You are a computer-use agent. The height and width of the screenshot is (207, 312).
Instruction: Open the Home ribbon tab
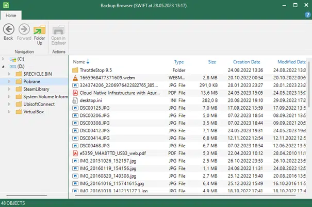tap(11, 15)
